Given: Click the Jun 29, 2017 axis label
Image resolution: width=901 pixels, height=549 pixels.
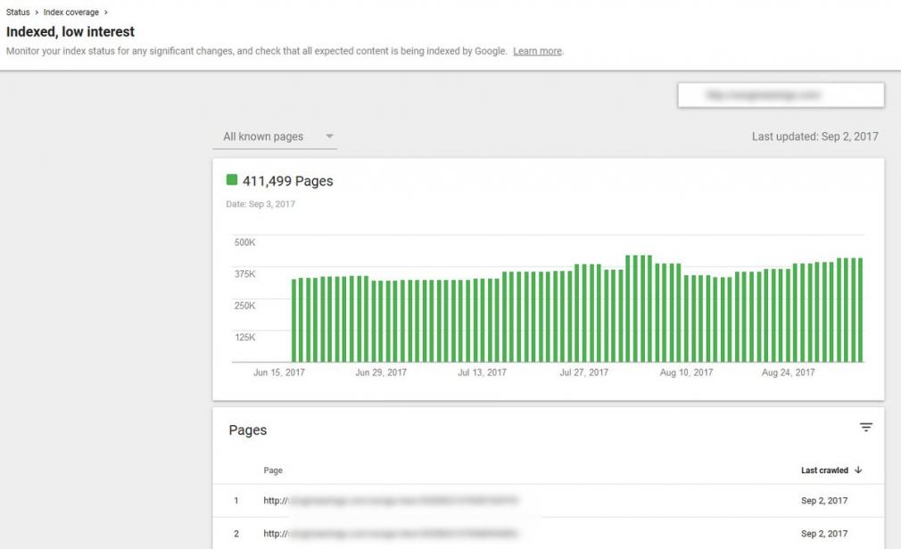Looking at the screenshot, I should pyautogui.click(x=381, y=373).
